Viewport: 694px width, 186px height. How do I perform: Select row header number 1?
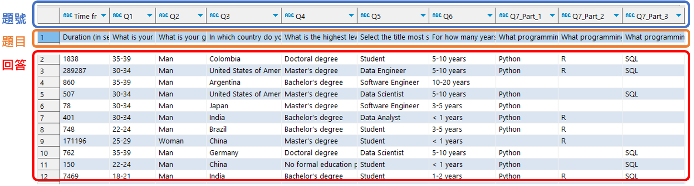coord(49,37)
